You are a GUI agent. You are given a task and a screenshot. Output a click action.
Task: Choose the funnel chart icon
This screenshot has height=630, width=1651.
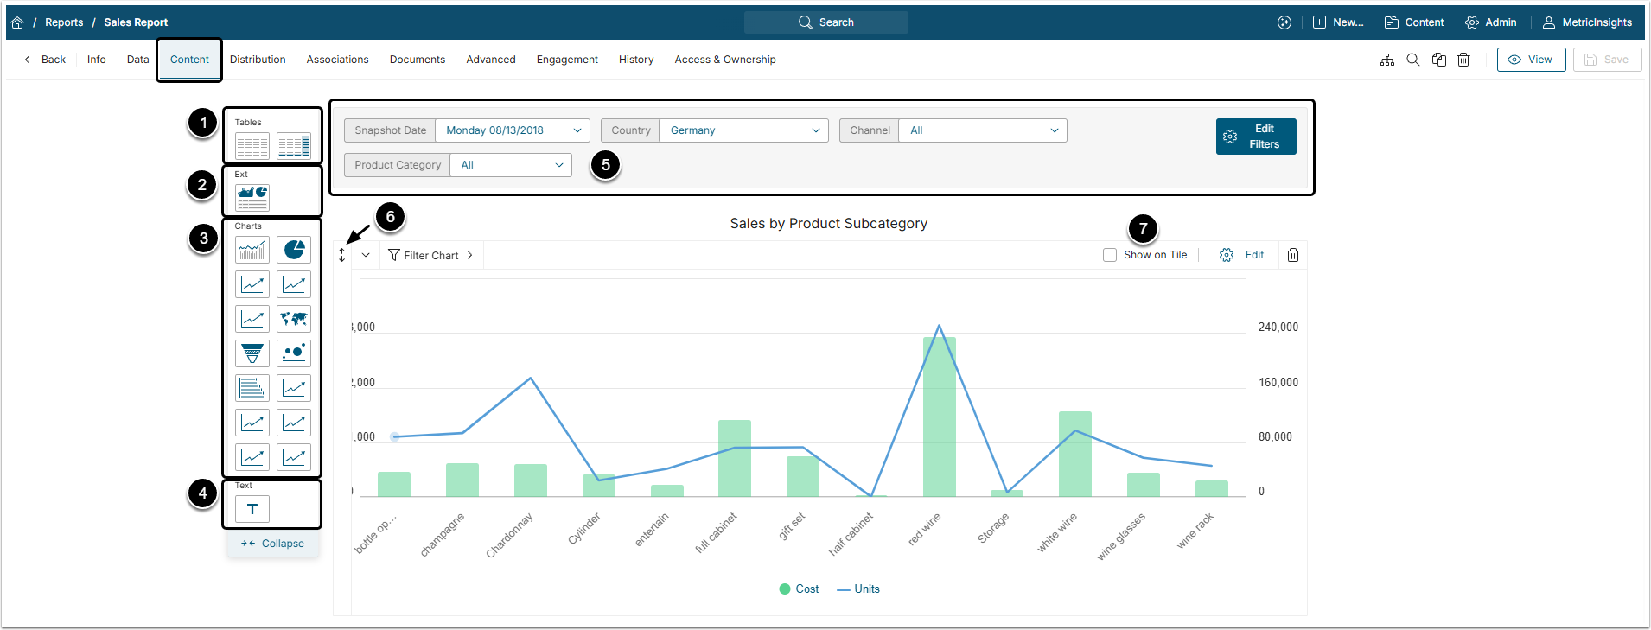[252, 353]
